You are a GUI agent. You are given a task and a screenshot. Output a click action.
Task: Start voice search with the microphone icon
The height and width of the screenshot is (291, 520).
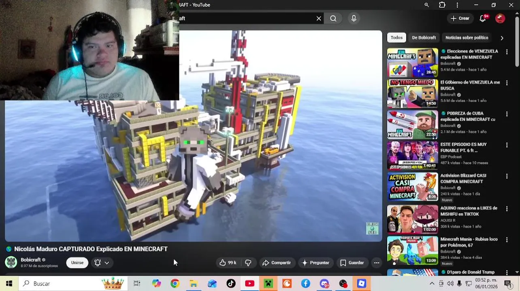(x=354, y=18)
